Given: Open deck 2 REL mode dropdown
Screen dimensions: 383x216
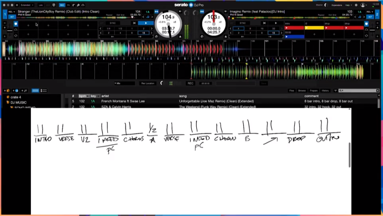Looking at the screenshot, I should (x=370, y=12).
